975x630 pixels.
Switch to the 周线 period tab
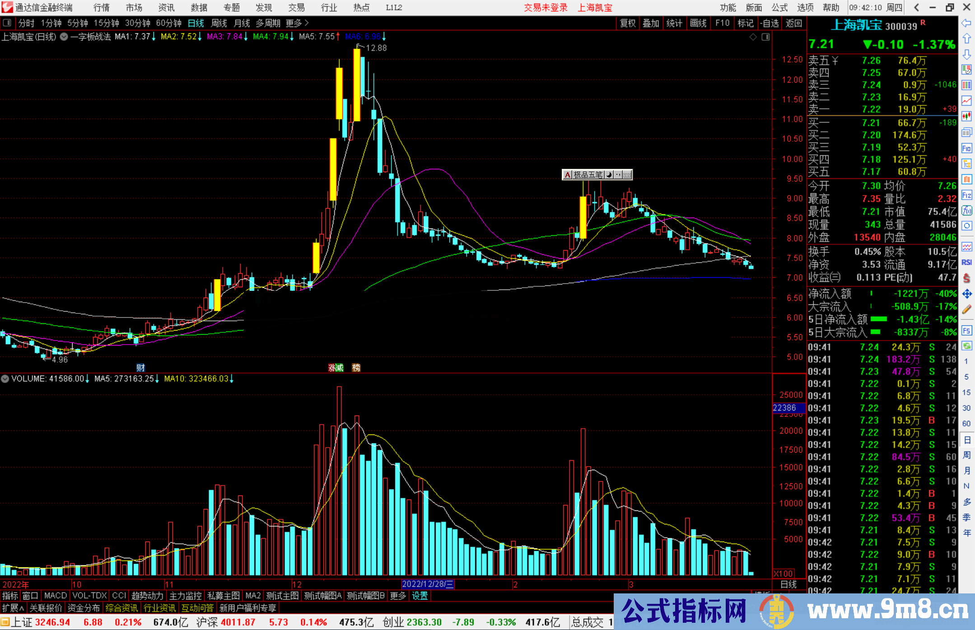click(x=219, y=23)
